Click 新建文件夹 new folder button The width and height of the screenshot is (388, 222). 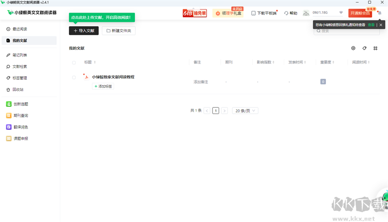point(119,30)
